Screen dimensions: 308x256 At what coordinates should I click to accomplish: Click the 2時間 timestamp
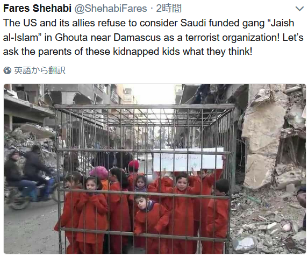pyautogui.click(x=169, y=9)
